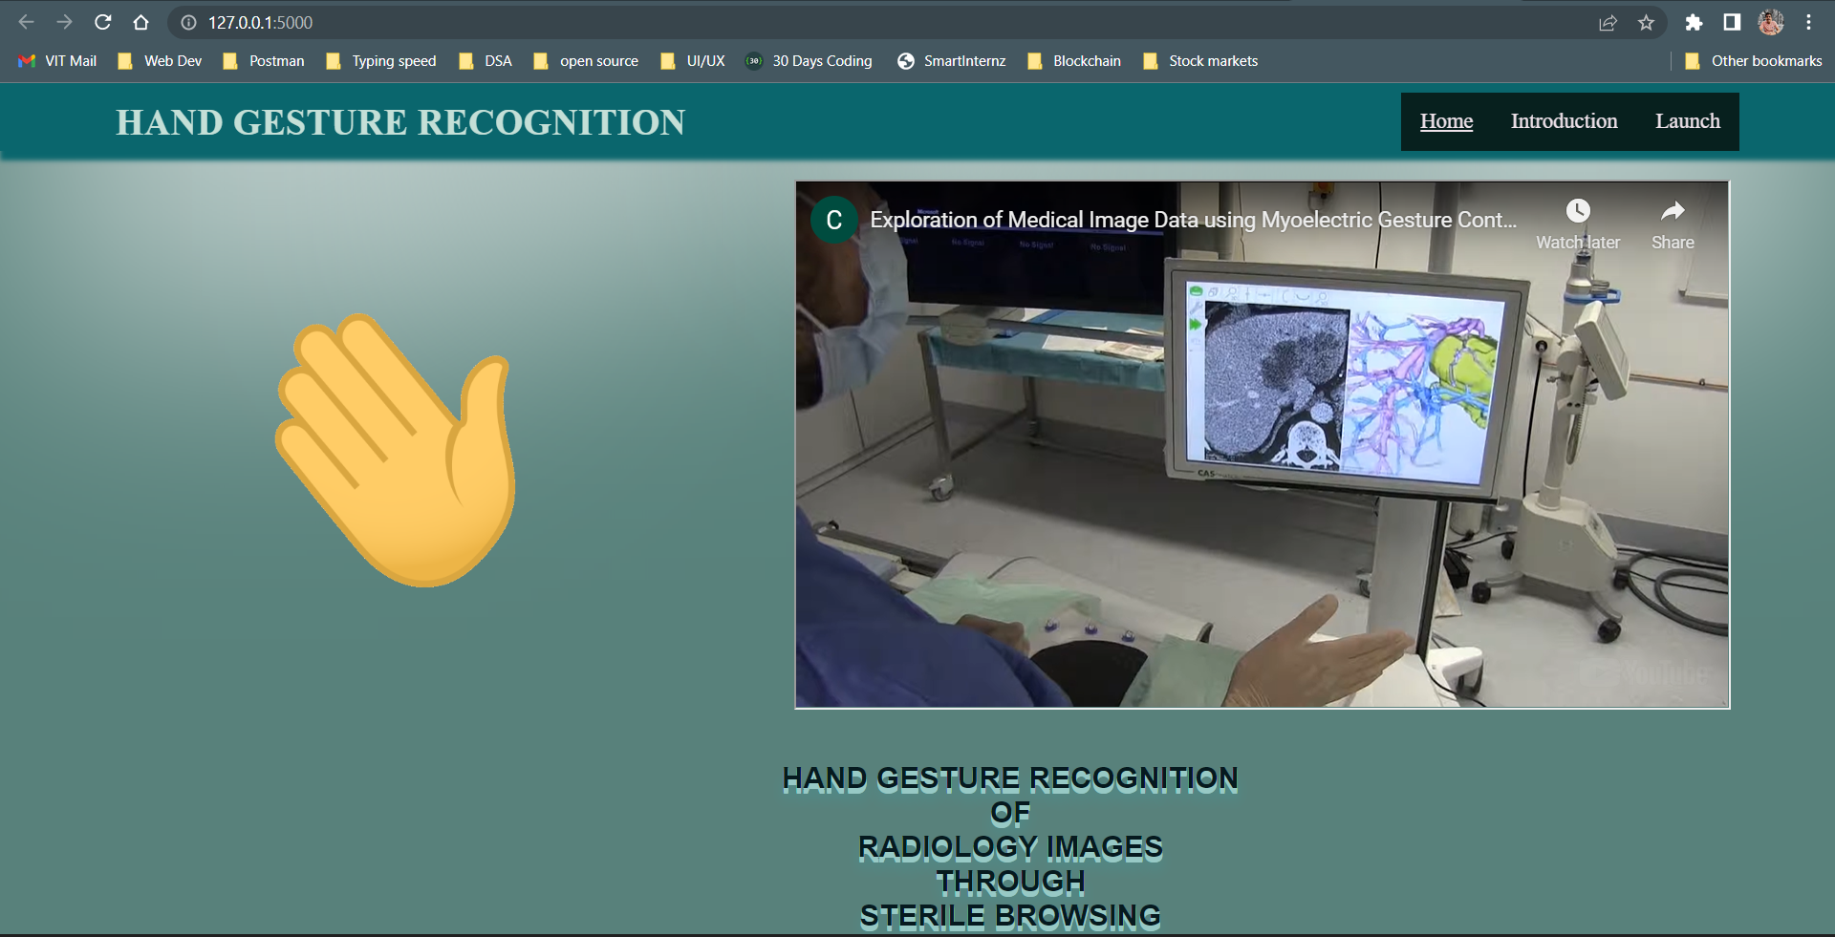This screenshot has width=1835, height=937.
Task: Click the video title 'Exploration of Medical Image Data'
Action: pos(1193,220)
